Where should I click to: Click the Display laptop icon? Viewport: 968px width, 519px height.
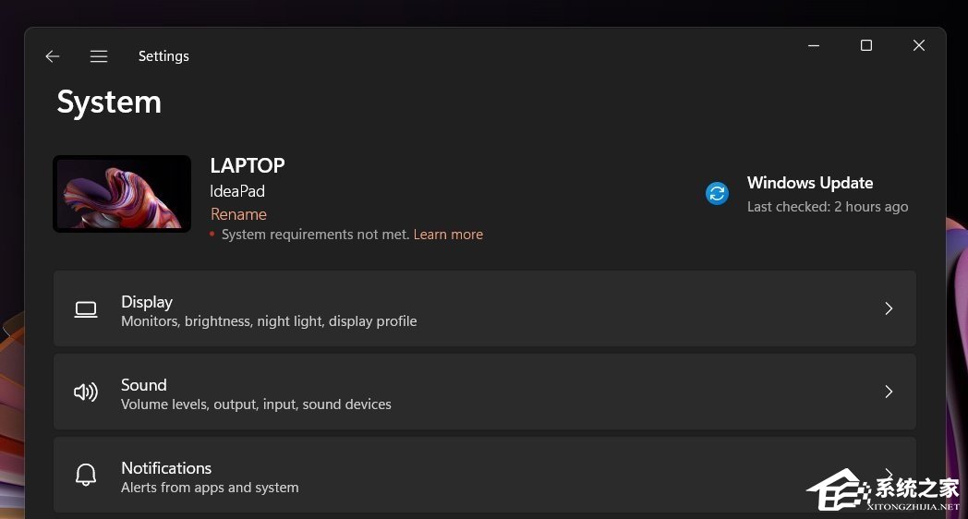point(86,309)
